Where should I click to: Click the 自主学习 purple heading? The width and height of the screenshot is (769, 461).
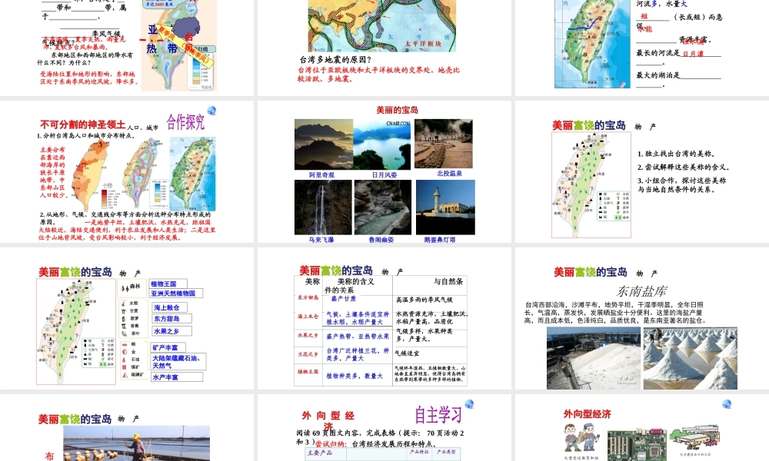coord(438,415)
